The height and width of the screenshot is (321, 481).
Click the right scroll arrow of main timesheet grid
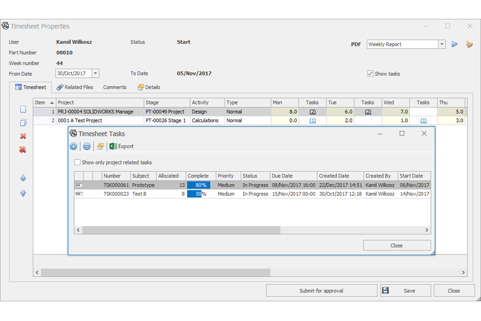(463, 272)
